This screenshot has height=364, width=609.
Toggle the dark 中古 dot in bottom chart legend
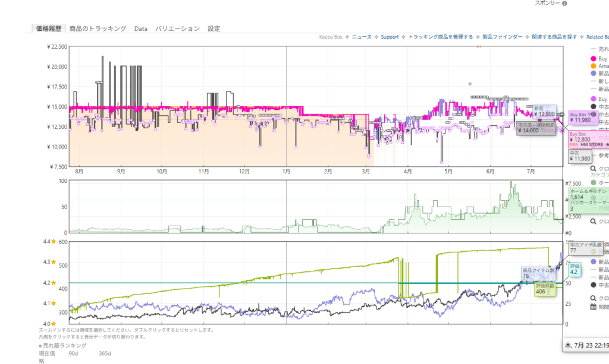pyautogui.click(x=593, y=285)
